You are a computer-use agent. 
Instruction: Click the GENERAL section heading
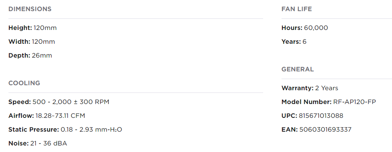[x=298, y=69]
